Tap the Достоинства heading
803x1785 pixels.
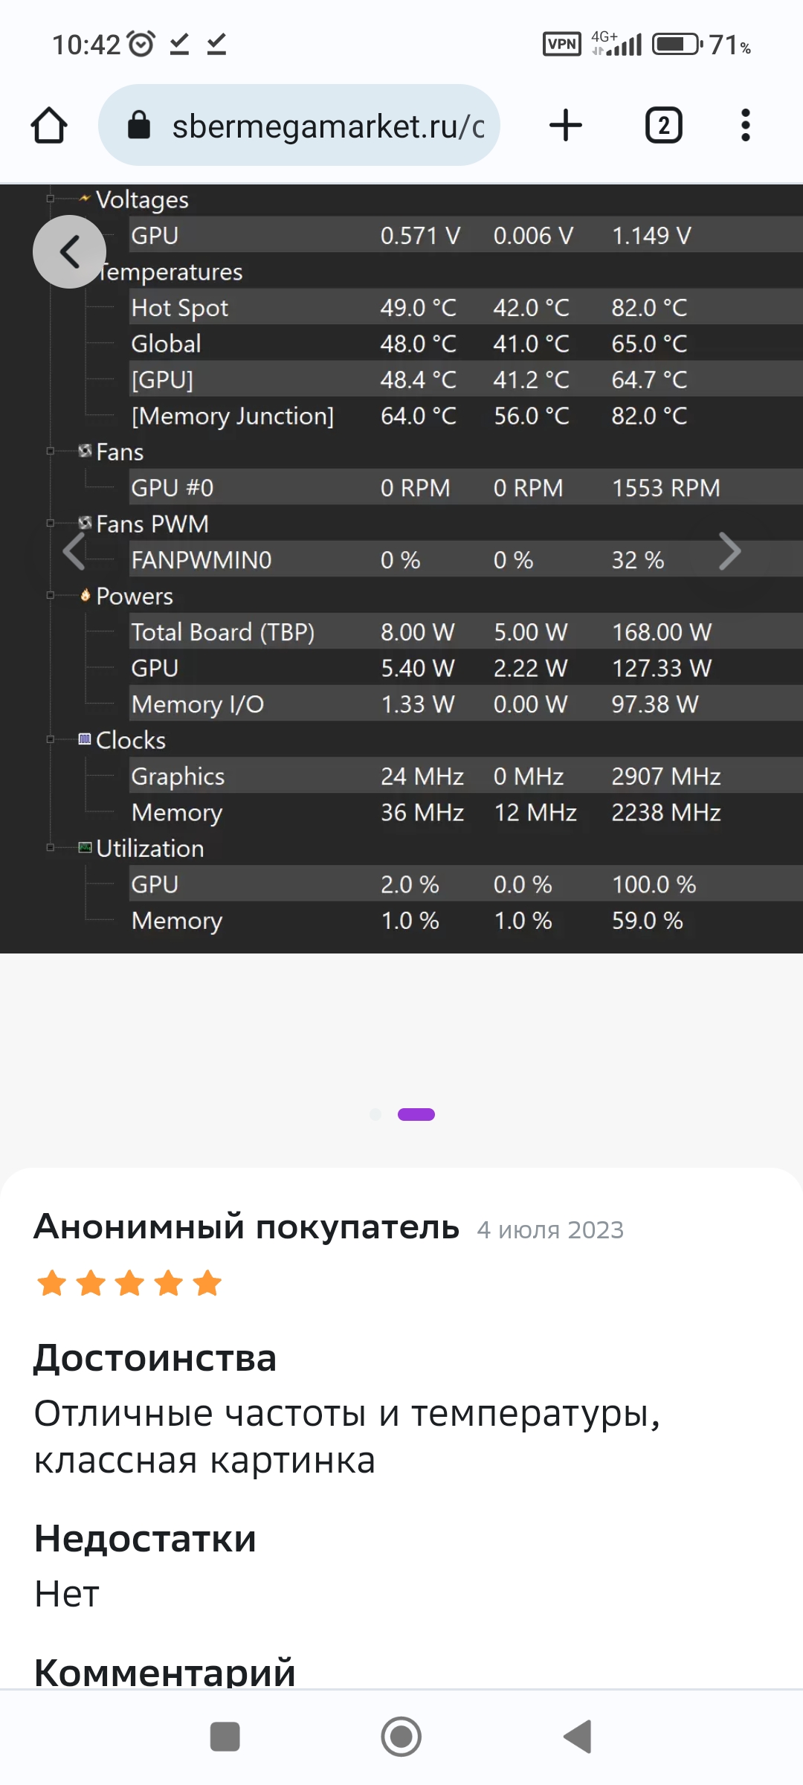tap(155, 1357)
